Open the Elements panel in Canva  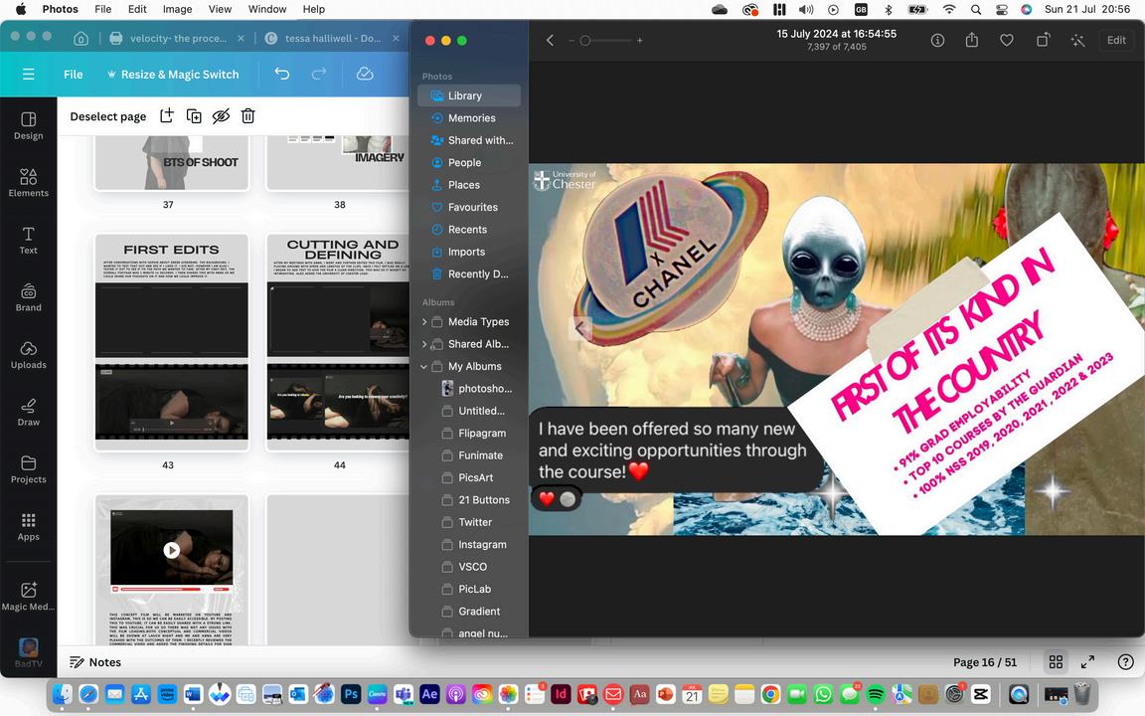(x=29, y=183)
